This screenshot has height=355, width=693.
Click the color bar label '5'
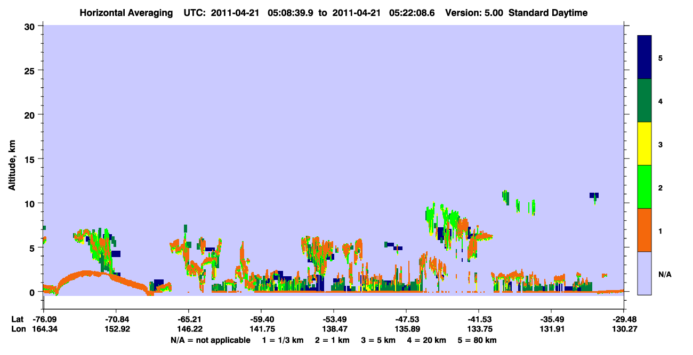coord(660,57)
